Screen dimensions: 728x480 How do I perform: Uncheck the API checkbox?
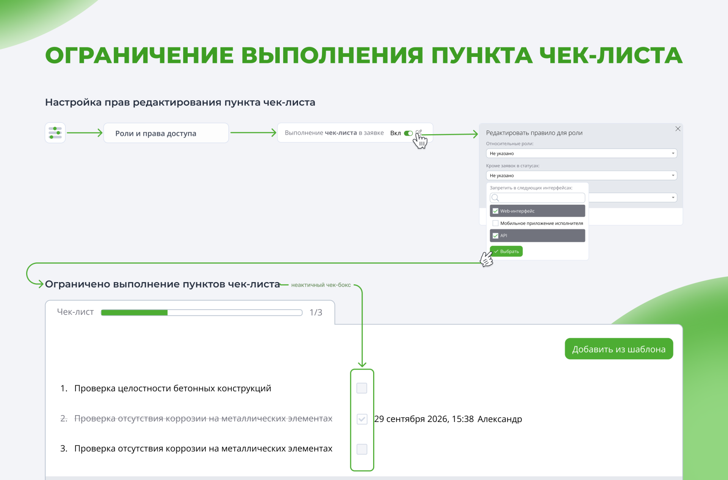pyautogui.click(x=495, y=236)
